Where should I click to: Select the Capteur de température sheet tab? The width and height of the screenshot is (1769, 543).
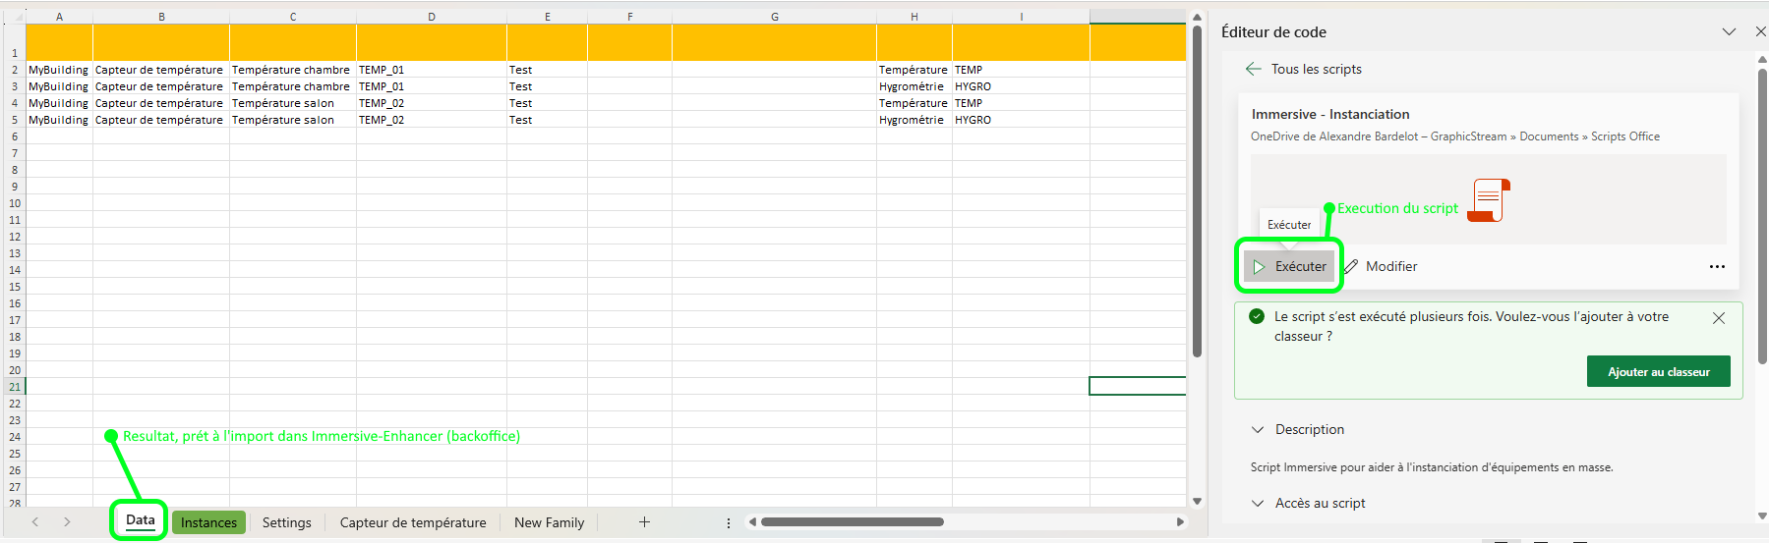(x=413, y=522)
